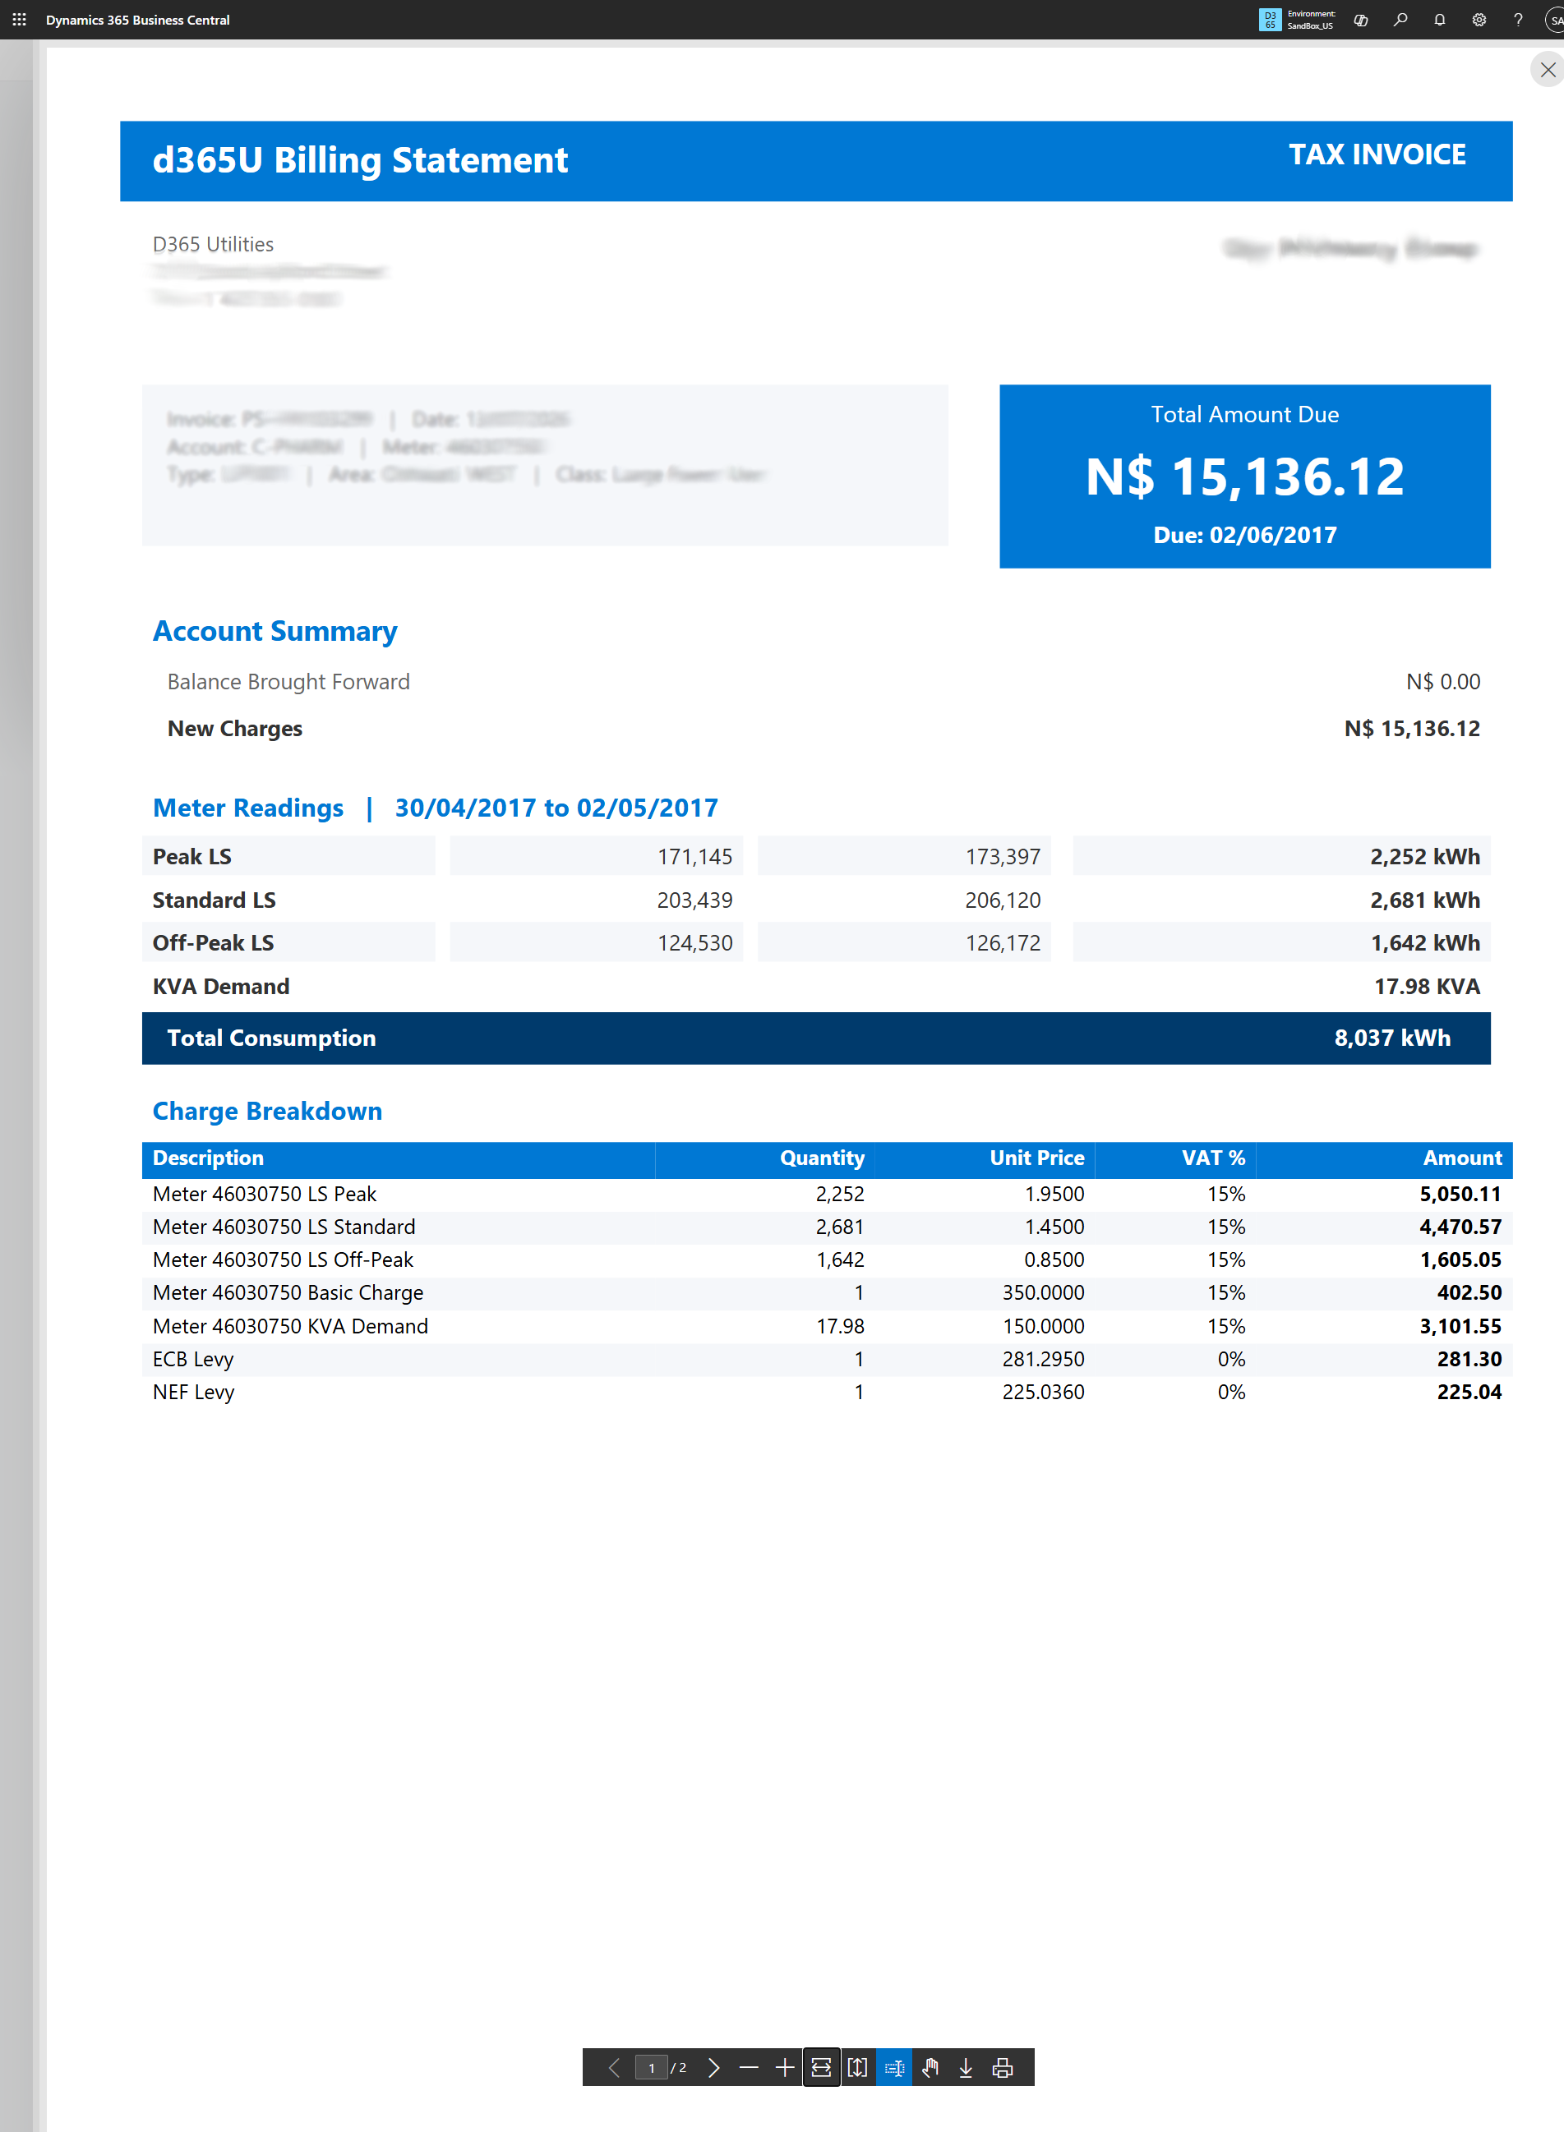Close the report preview
The image size is (1564, 2132).
click(x=1548, y=70)
